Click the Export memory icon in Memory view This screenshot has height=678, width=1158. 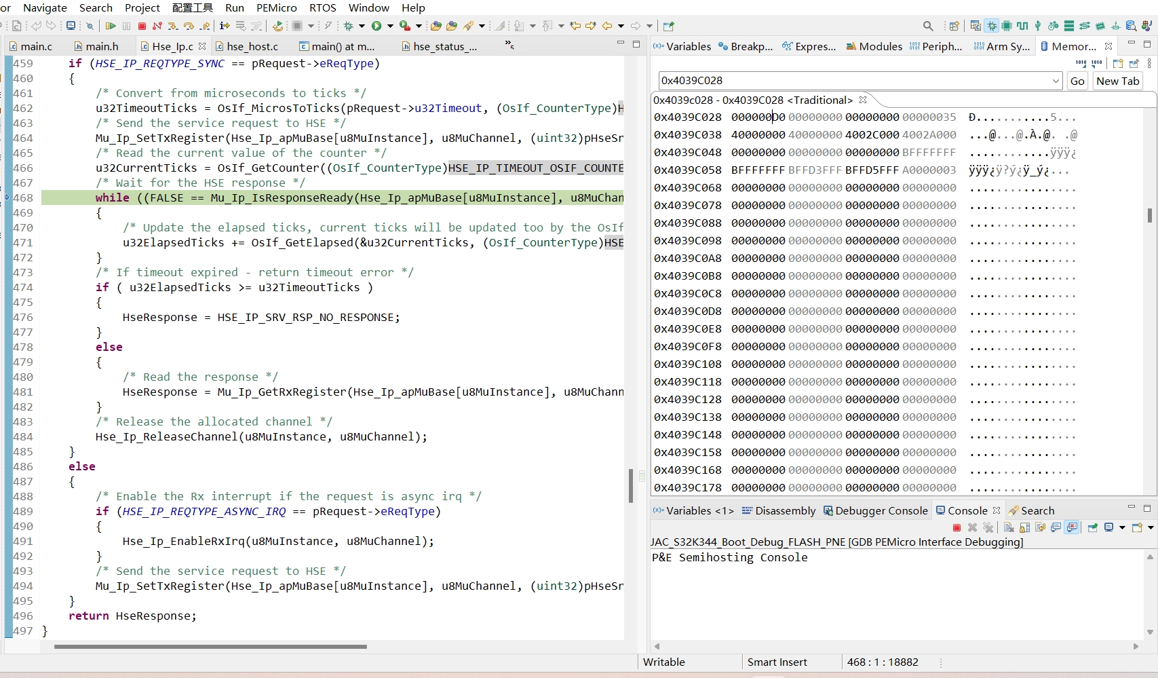(1097, 63)
